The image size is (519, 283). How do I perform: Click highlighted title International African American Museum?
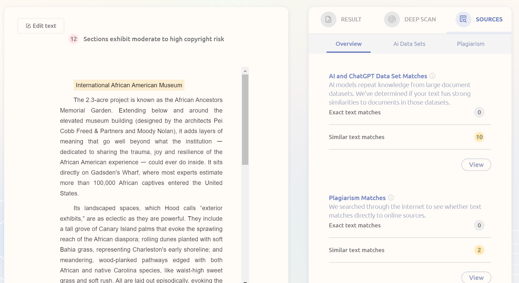tap(129, 85)
